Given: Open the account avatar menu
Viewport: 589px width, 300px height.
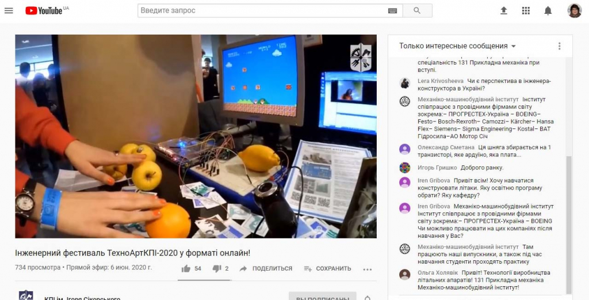Looking at the screenshot, I should coord(575,10).
